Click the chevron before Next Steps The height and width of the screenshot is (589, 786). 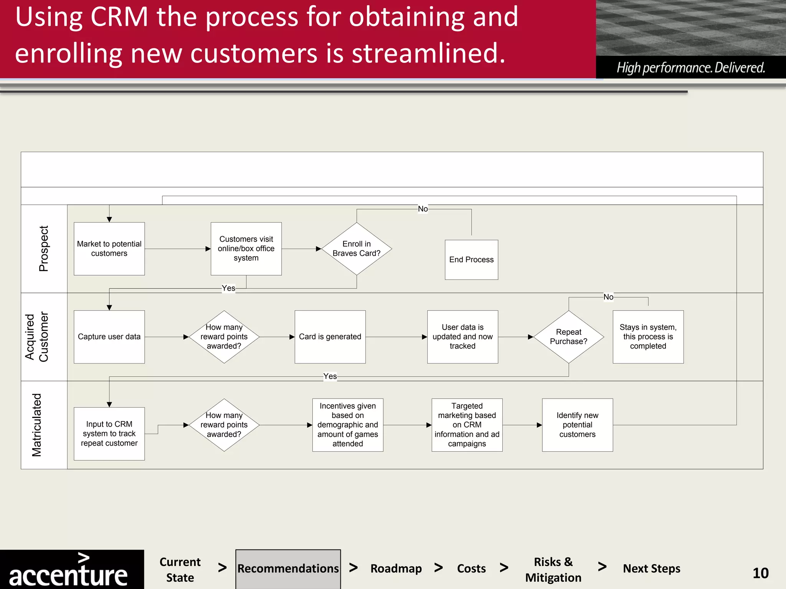point(603,566)
